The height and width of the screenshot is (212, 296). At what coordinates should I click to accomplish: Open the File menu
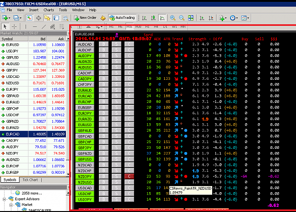[9, 10]
